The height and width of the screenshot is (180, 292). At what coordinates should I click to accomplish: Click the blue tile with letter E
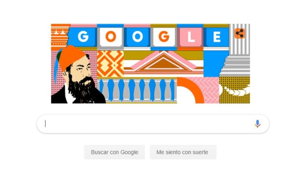[x=217, y=37]
